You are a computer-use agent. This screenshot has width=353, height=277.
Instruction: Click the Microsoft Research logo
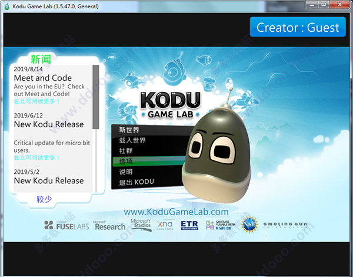(x=109, y=226)
